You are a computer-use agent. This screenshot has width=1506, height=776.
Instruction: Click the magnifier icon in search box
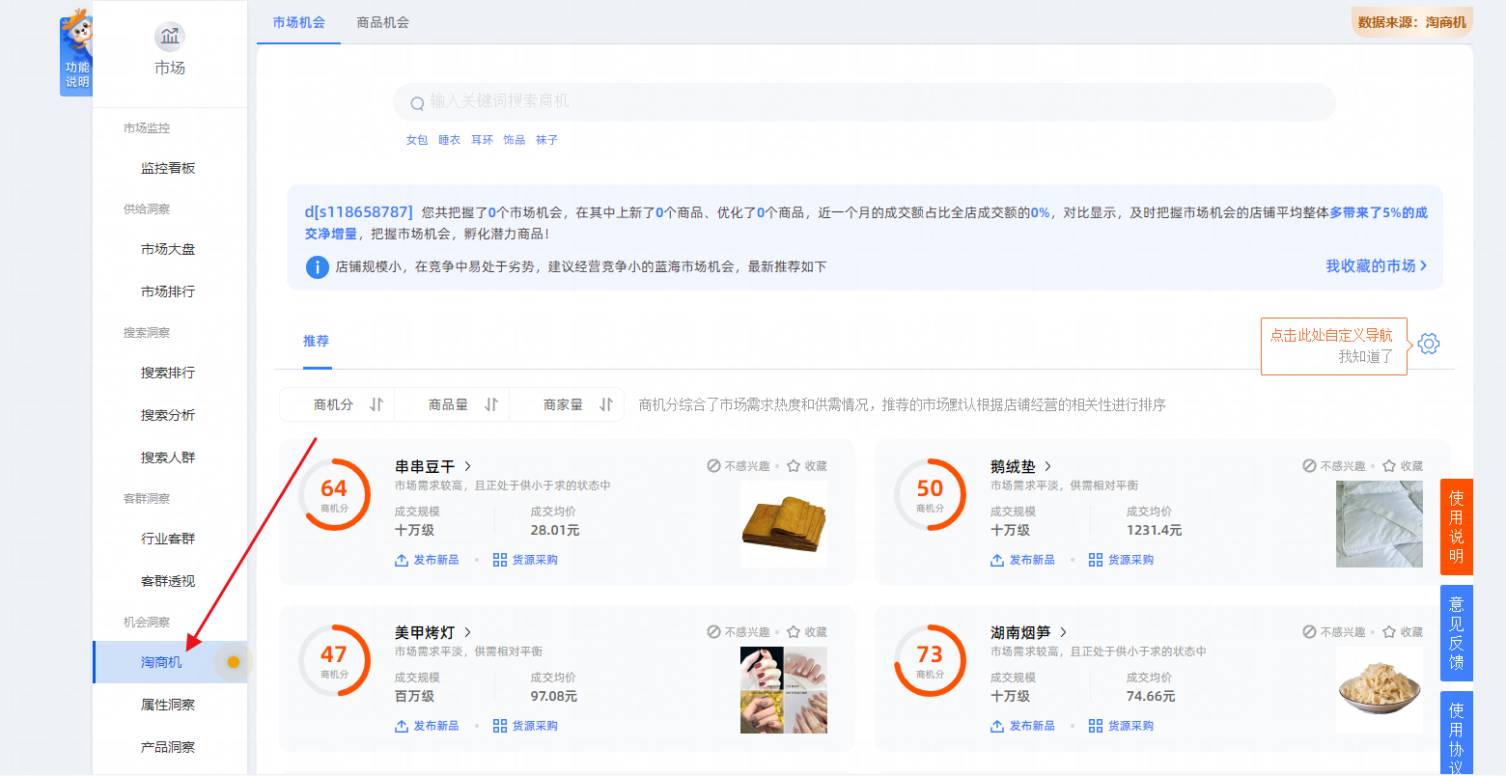pos(418,103)
